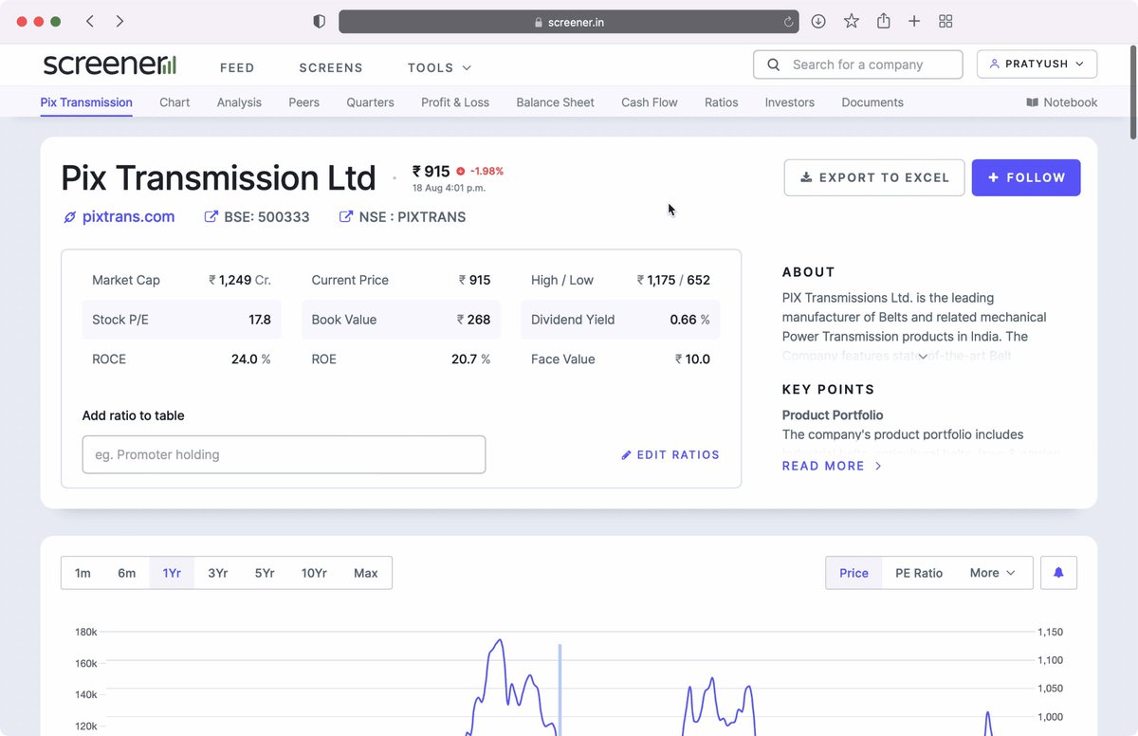Jump to the Ratios tab
Image resolution: width=1138 pixels, height=736 pixels.
(721, 102)
